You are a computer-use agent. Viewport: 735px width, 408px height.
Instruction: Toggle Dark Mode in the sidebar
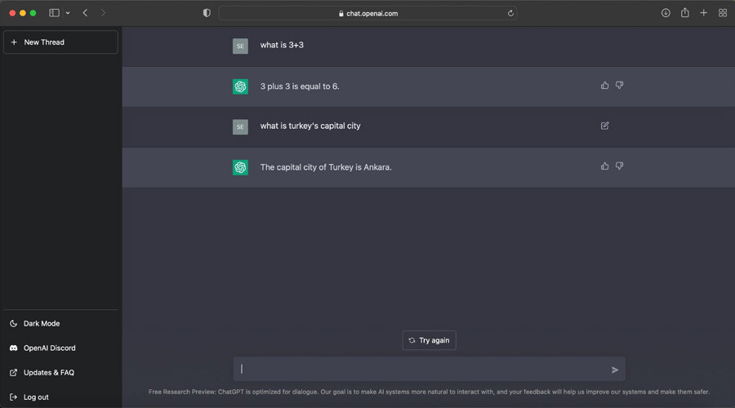pos(41,323)
